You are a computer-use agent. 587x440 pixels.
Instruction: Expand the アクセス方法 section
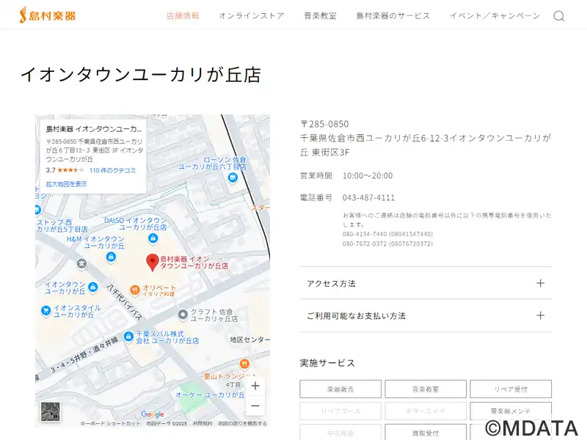[x=426, y=283]
